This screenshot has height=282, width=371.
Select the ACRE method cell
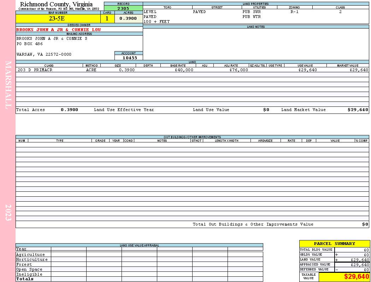pos(91,70)
